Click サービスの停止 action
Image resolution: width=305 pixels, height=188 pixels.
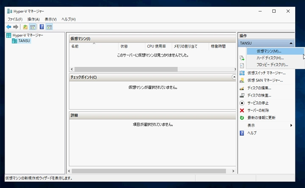pyautogui.click(x=258, y=103)
